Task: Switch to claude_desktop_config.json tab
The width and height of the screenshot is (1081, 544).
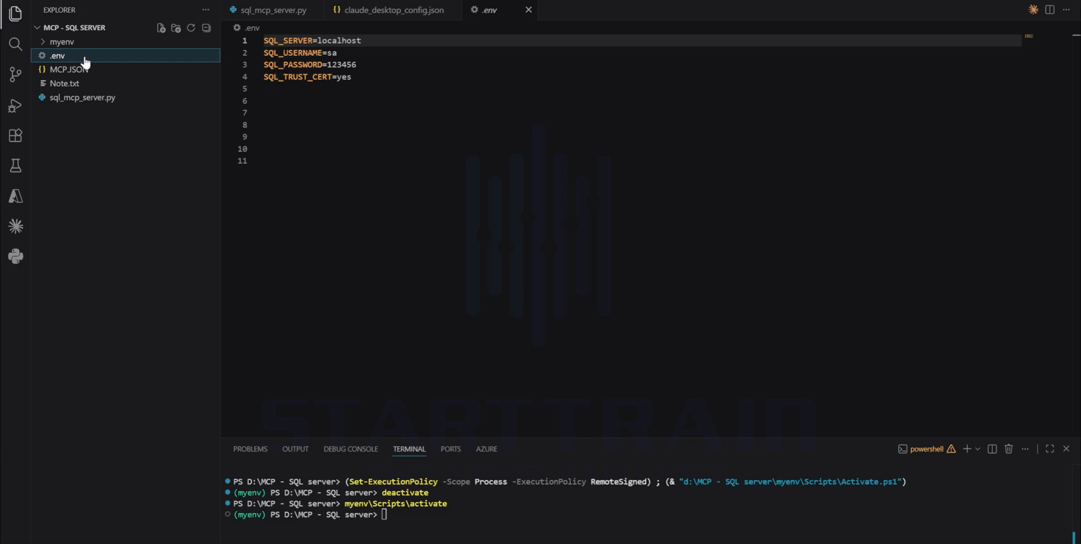Action: (393, 10)
